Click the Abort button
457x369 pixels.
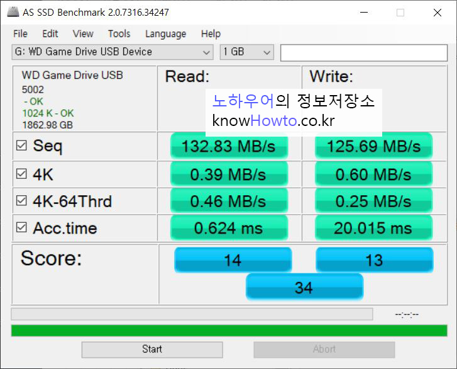[324, 349]
